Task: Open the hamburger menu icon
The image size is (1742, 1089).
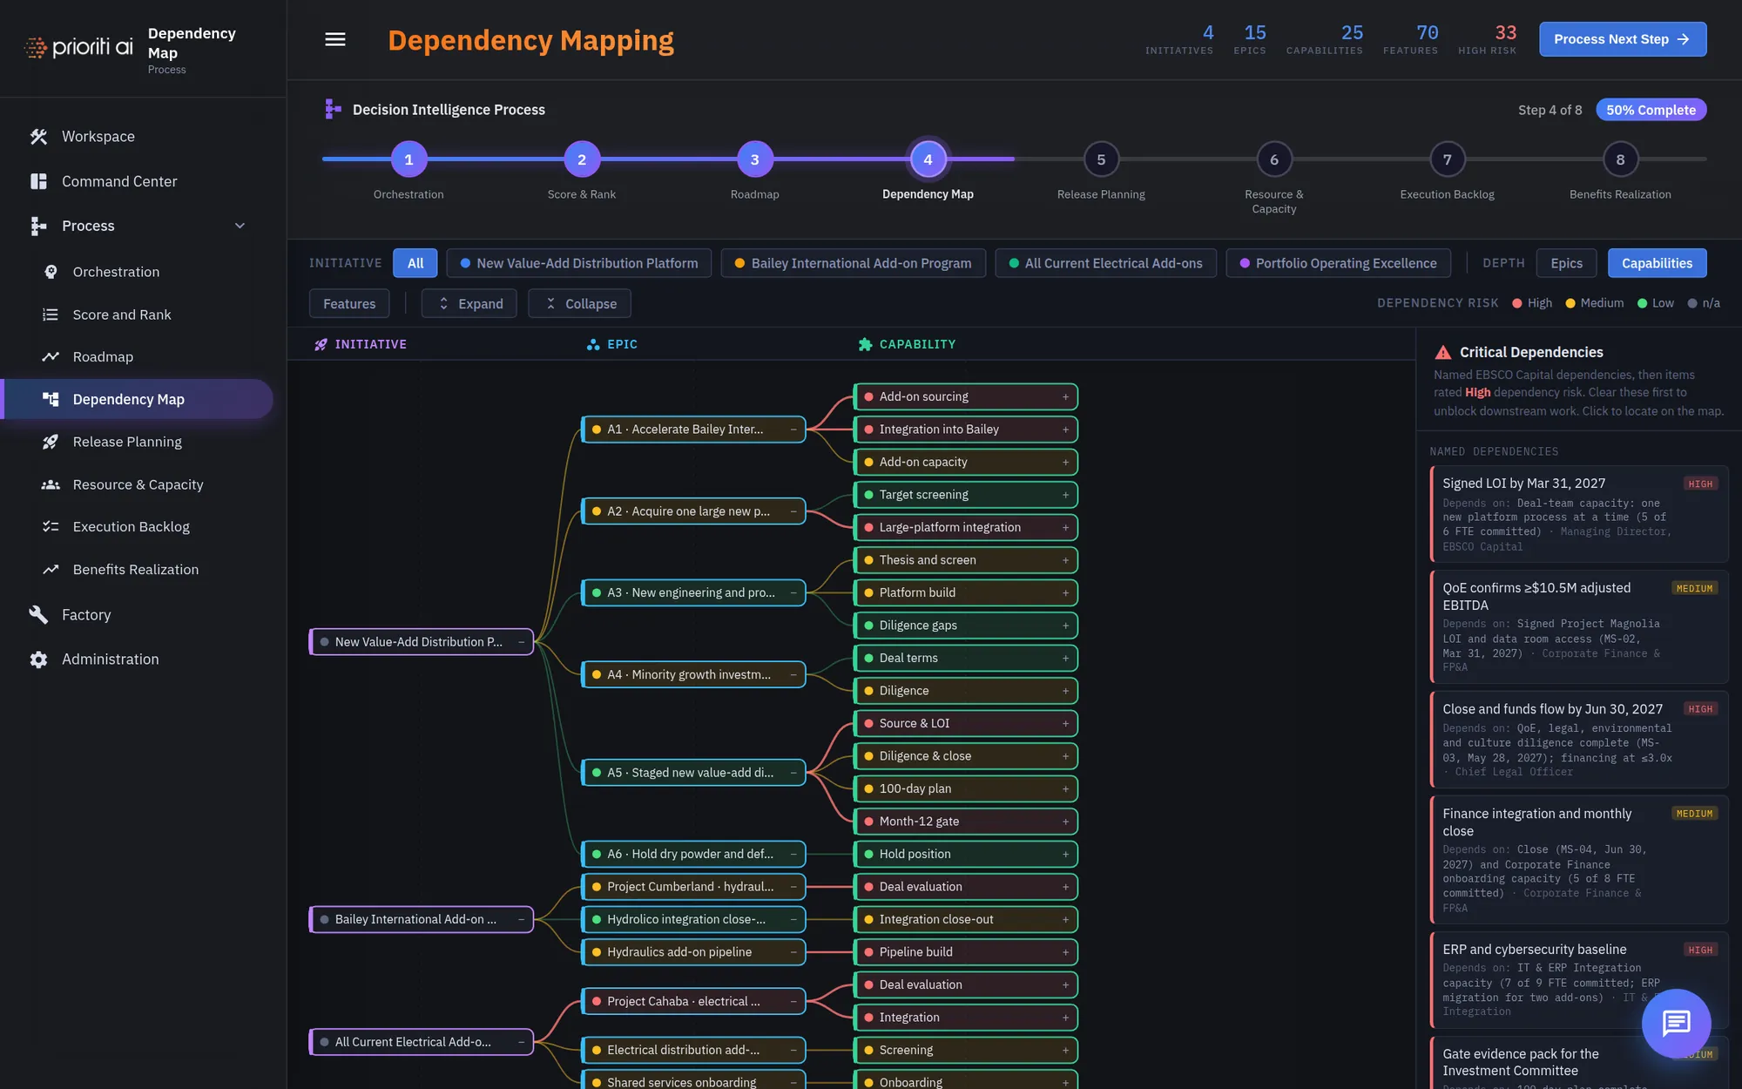Action: pyautogui.click(x=335, y=39)
